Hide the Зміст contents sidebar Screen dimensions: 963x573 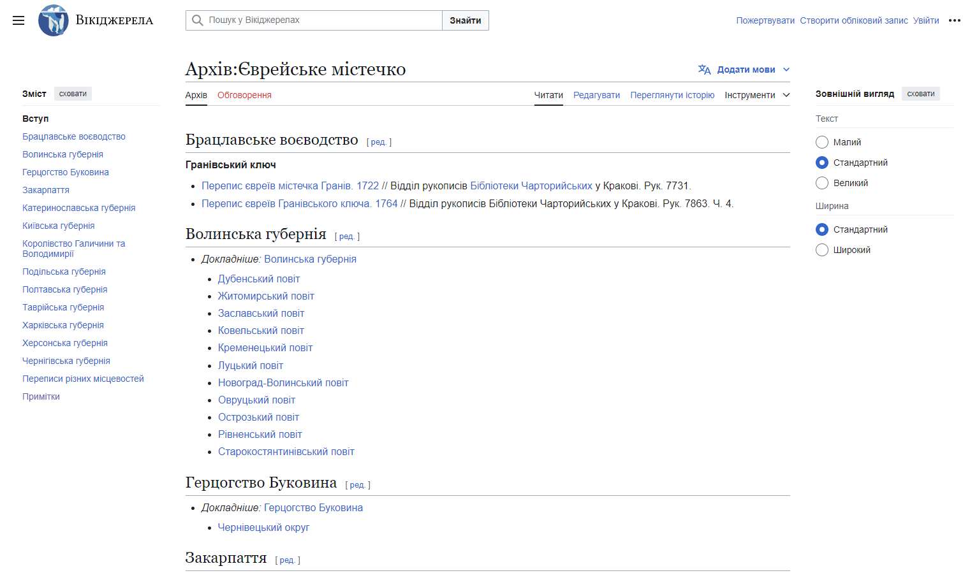73,94
